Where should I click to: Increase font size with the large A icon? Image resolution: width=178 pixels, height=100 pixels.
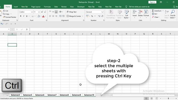click(x=42, y=12)
